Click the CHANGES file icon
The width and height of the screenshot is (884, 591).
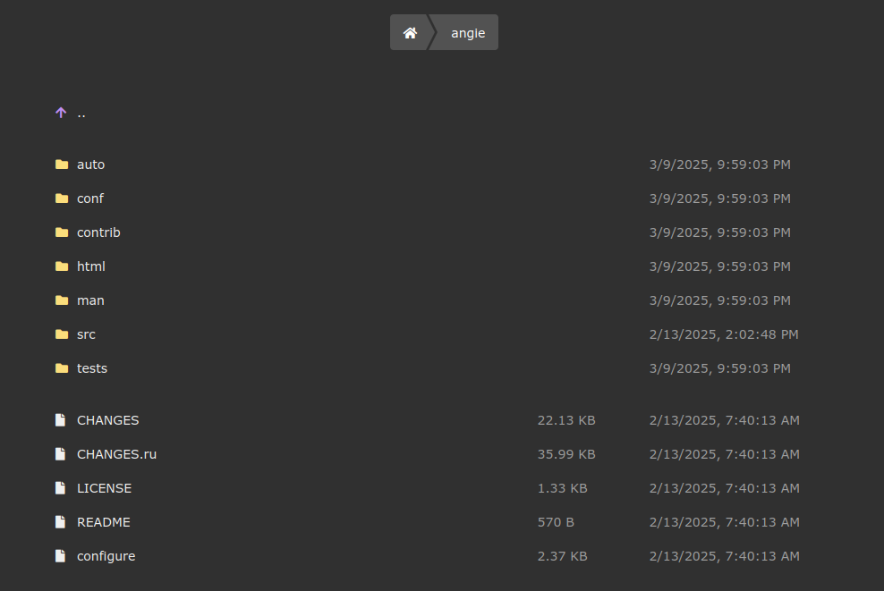tap(61, 420)
